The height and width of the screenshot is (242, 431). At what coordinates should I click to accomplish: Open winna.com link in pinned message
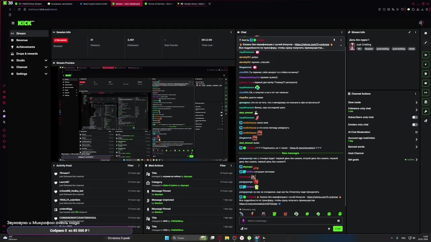pos(312,44)
